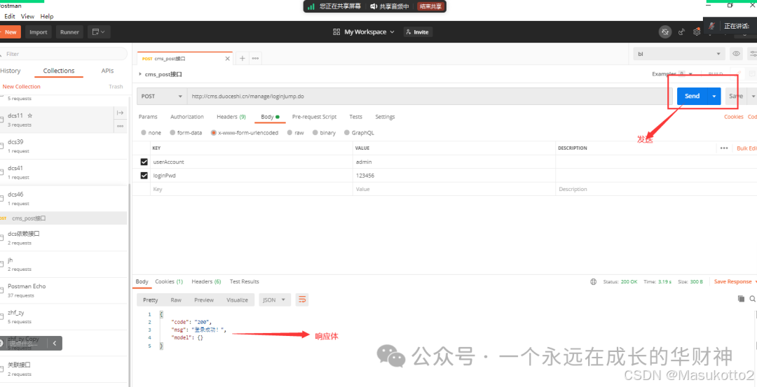Click the Cookies link beside Settings

point(733,117)
